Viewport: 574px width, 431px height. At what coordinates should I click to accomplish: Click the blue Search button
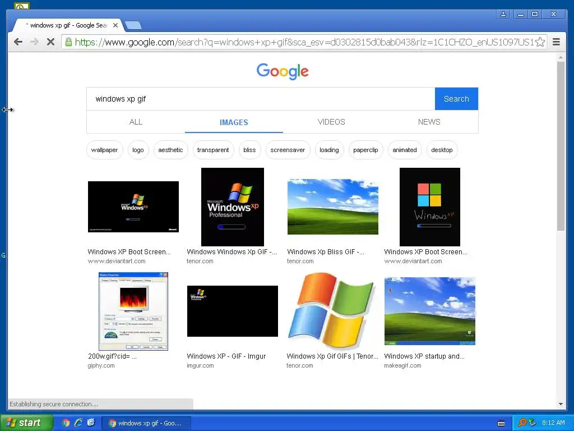[x=456, y=99]
